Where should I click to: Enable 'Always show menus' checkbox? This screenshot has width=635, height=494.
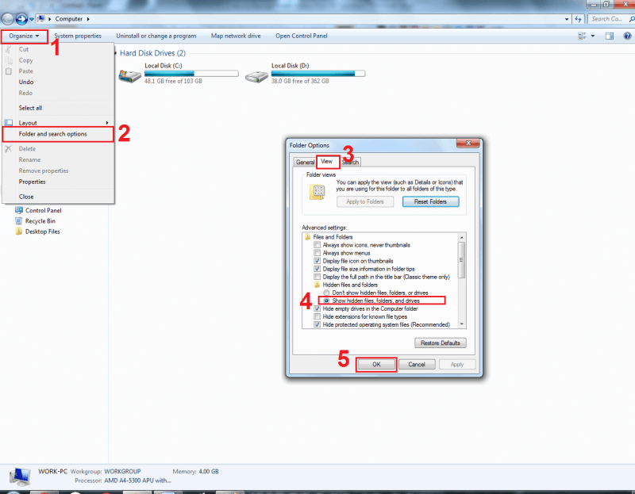317,252
